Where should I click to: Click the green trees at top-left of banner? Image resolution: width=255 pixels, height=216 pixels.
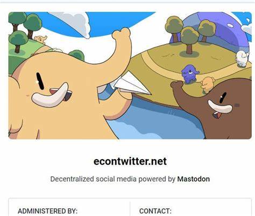tap(25, 31)
